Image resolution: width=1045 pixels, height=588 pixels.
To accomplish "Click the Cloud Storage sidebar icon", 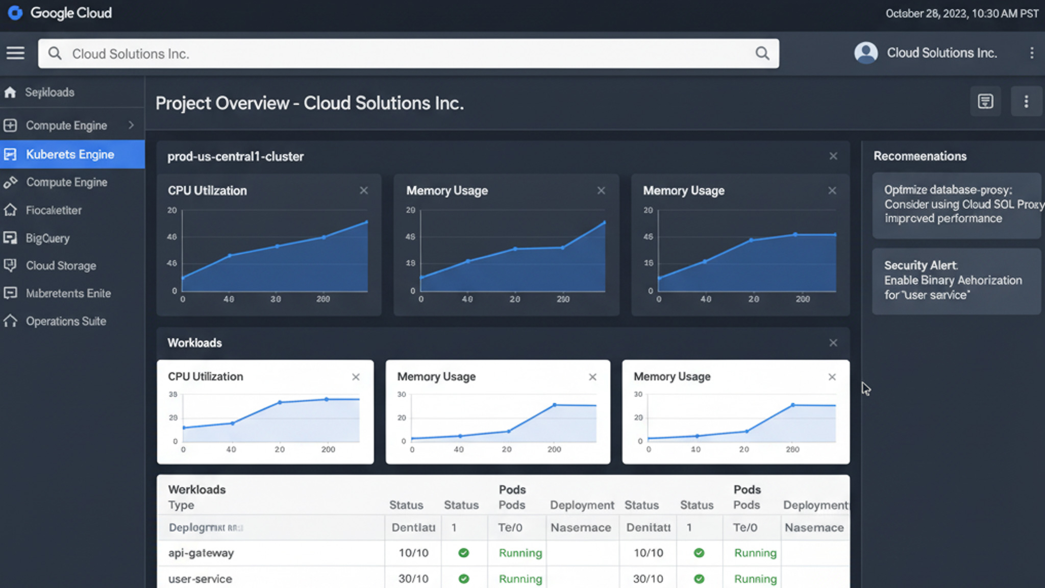I will click(x=10, y=265).
